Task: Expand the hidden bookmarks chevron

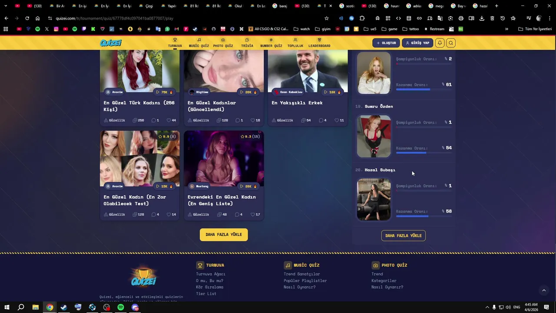Action: coord(506,29)
